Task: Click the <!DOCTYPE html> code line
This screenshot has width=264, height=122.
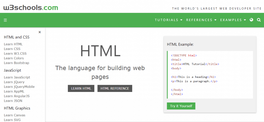Action: click(x=184, y=55)
